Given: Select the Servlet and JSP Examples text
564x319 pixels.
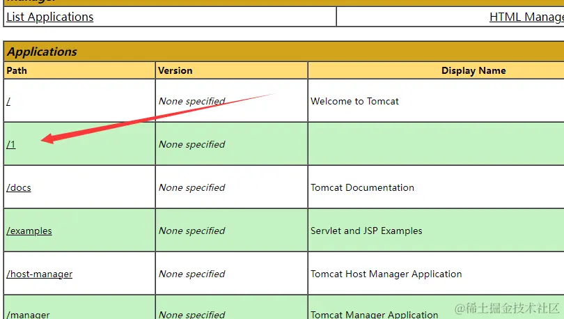Looking at the screenshot, I should [366, 231].
